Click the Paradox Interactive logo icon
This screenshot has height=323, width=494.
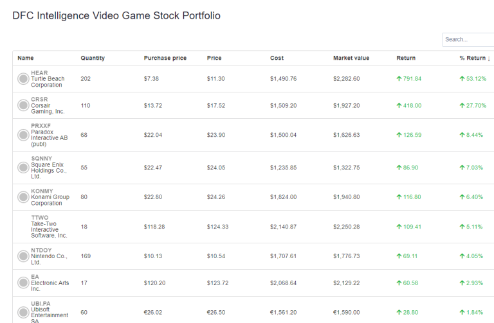(x=23, y=135)
